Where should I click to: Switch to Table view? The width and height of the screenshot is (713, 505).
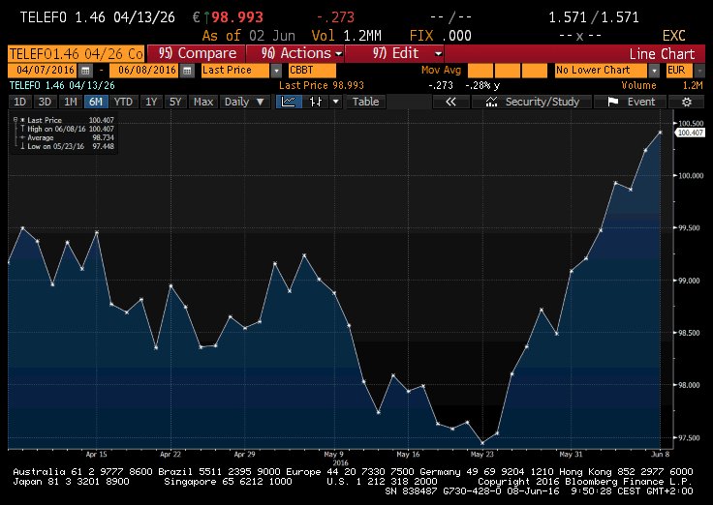(x=365, y=102)
